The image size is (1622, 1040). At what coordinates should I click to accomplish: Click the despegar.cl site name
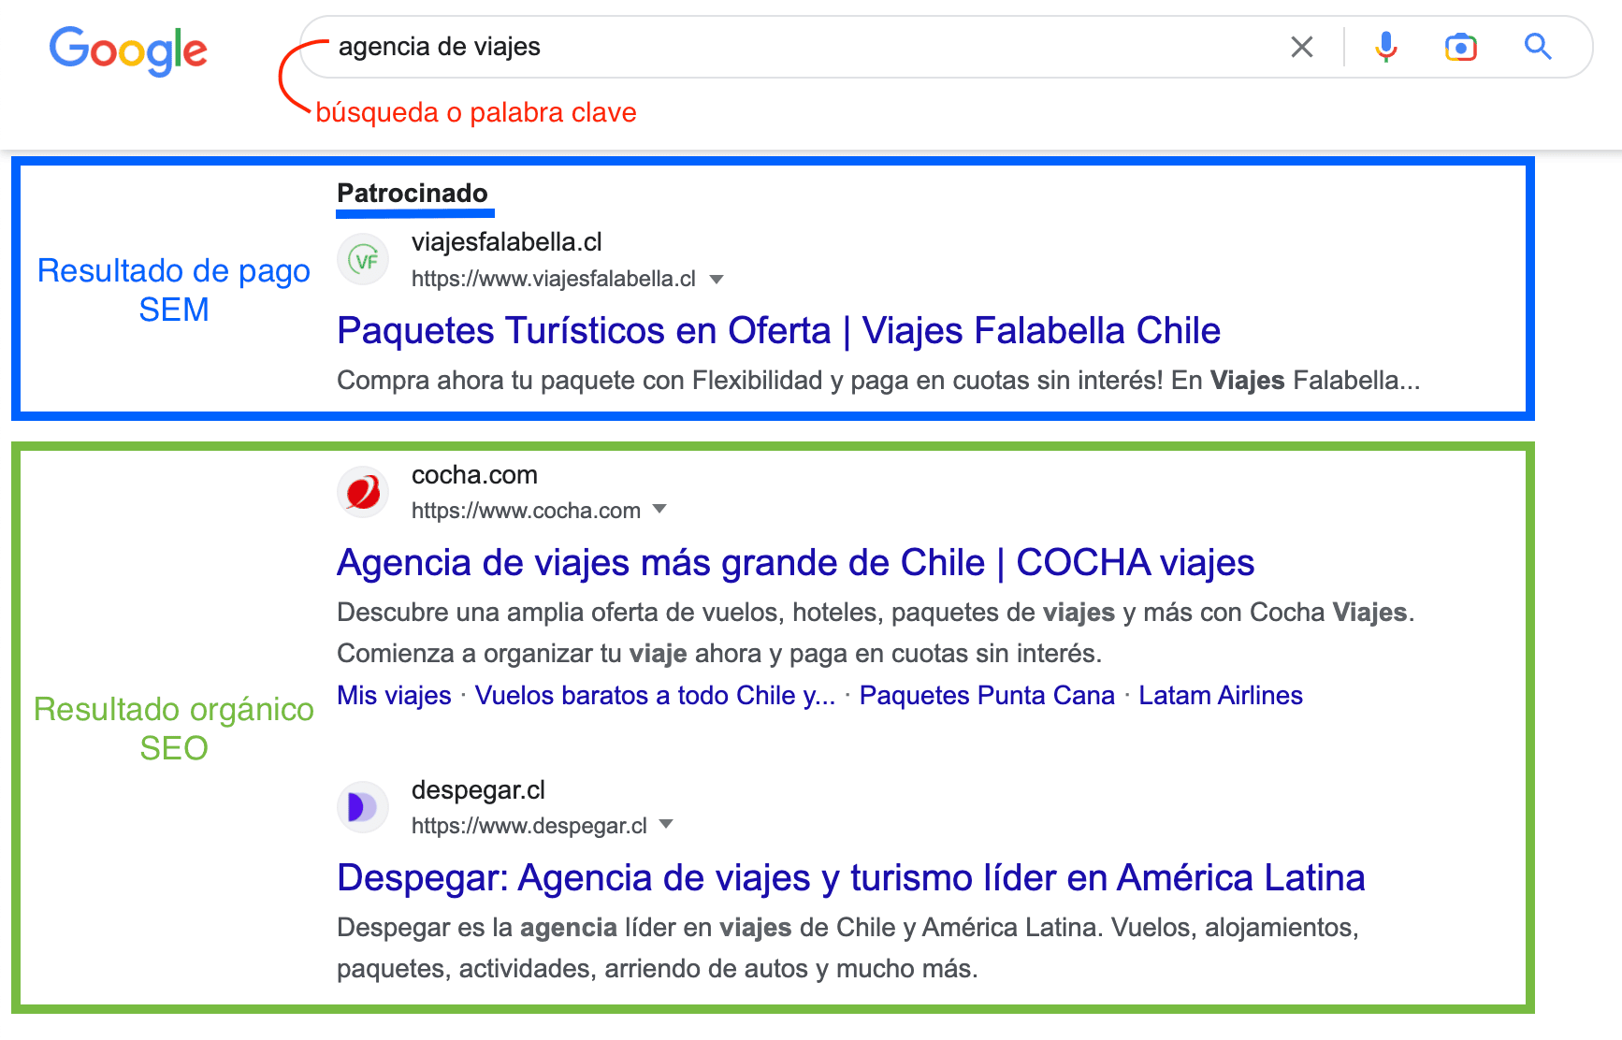click(478, 790)
